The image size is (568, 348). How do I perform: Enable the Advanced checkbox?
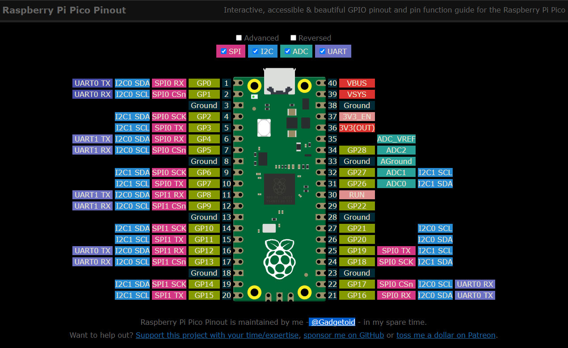pos(239,38)
